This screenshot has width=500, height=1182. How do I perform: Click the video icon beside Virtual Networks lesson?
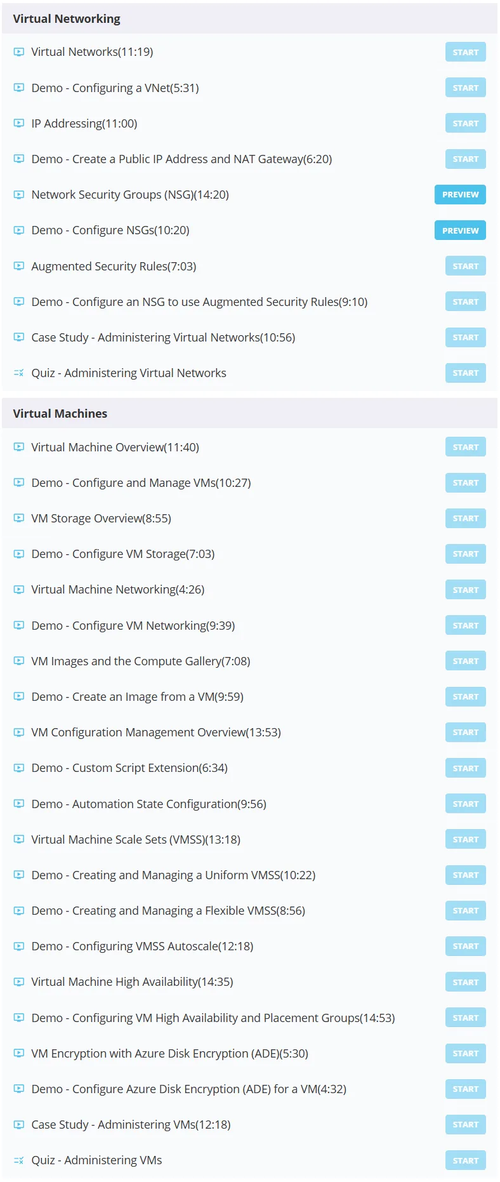tap(19, 52)
